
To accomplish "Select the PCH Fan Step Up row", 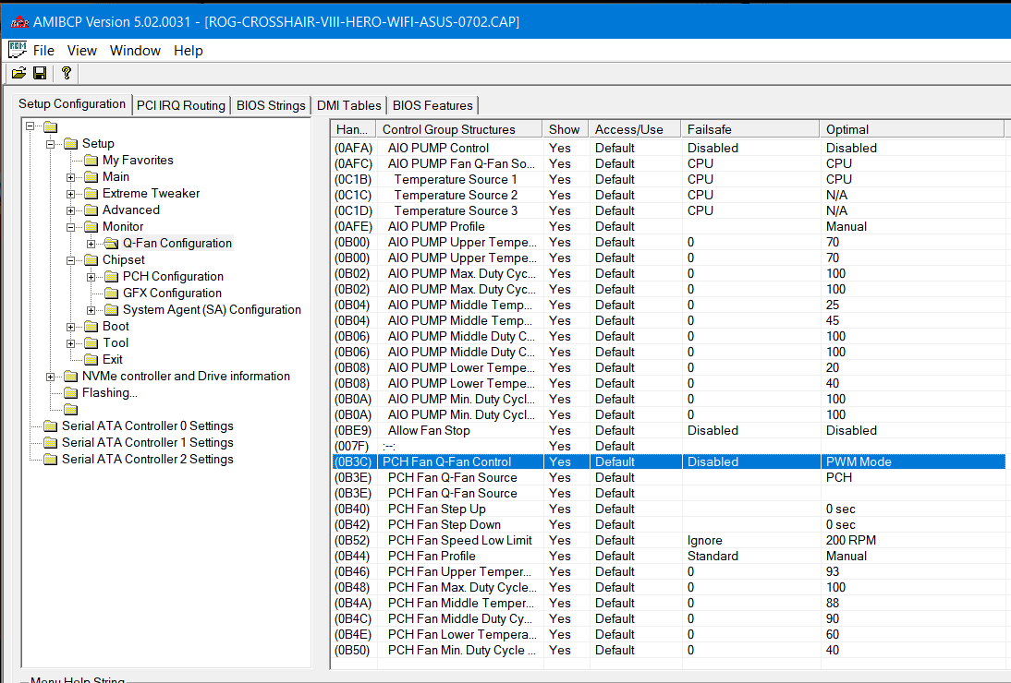I will [669, 509].
